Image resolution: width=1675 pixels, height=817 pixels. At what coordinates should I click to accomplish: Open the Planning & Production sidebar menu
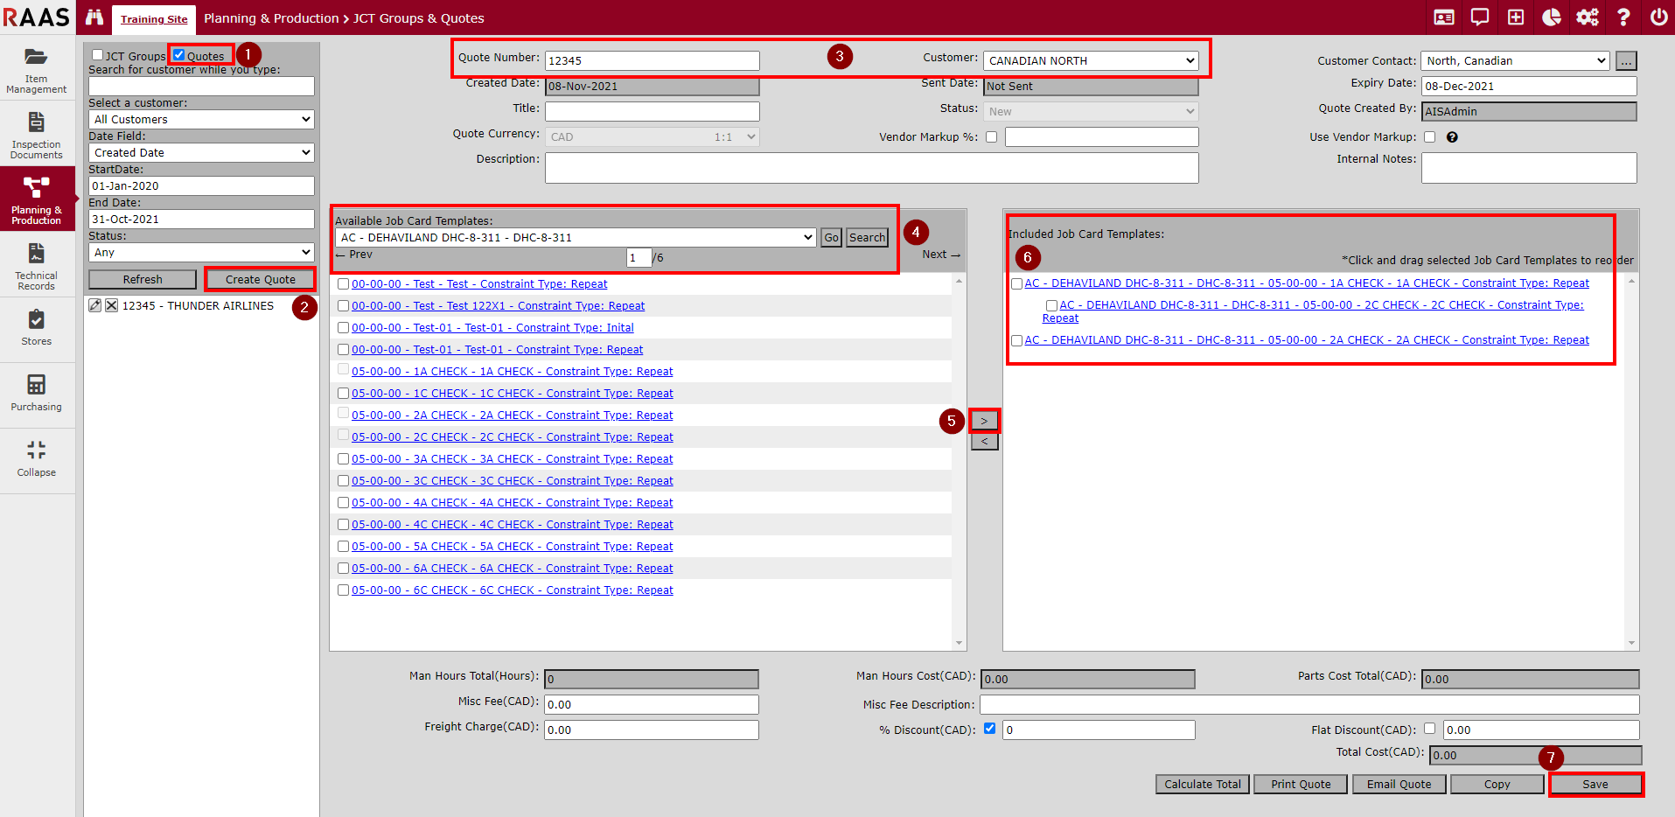point(37,199)
